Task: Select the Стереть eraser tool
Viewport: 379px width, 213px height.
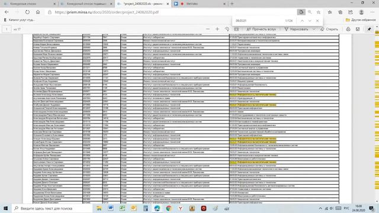Action: pyautogui.click(x=329, y=29)
